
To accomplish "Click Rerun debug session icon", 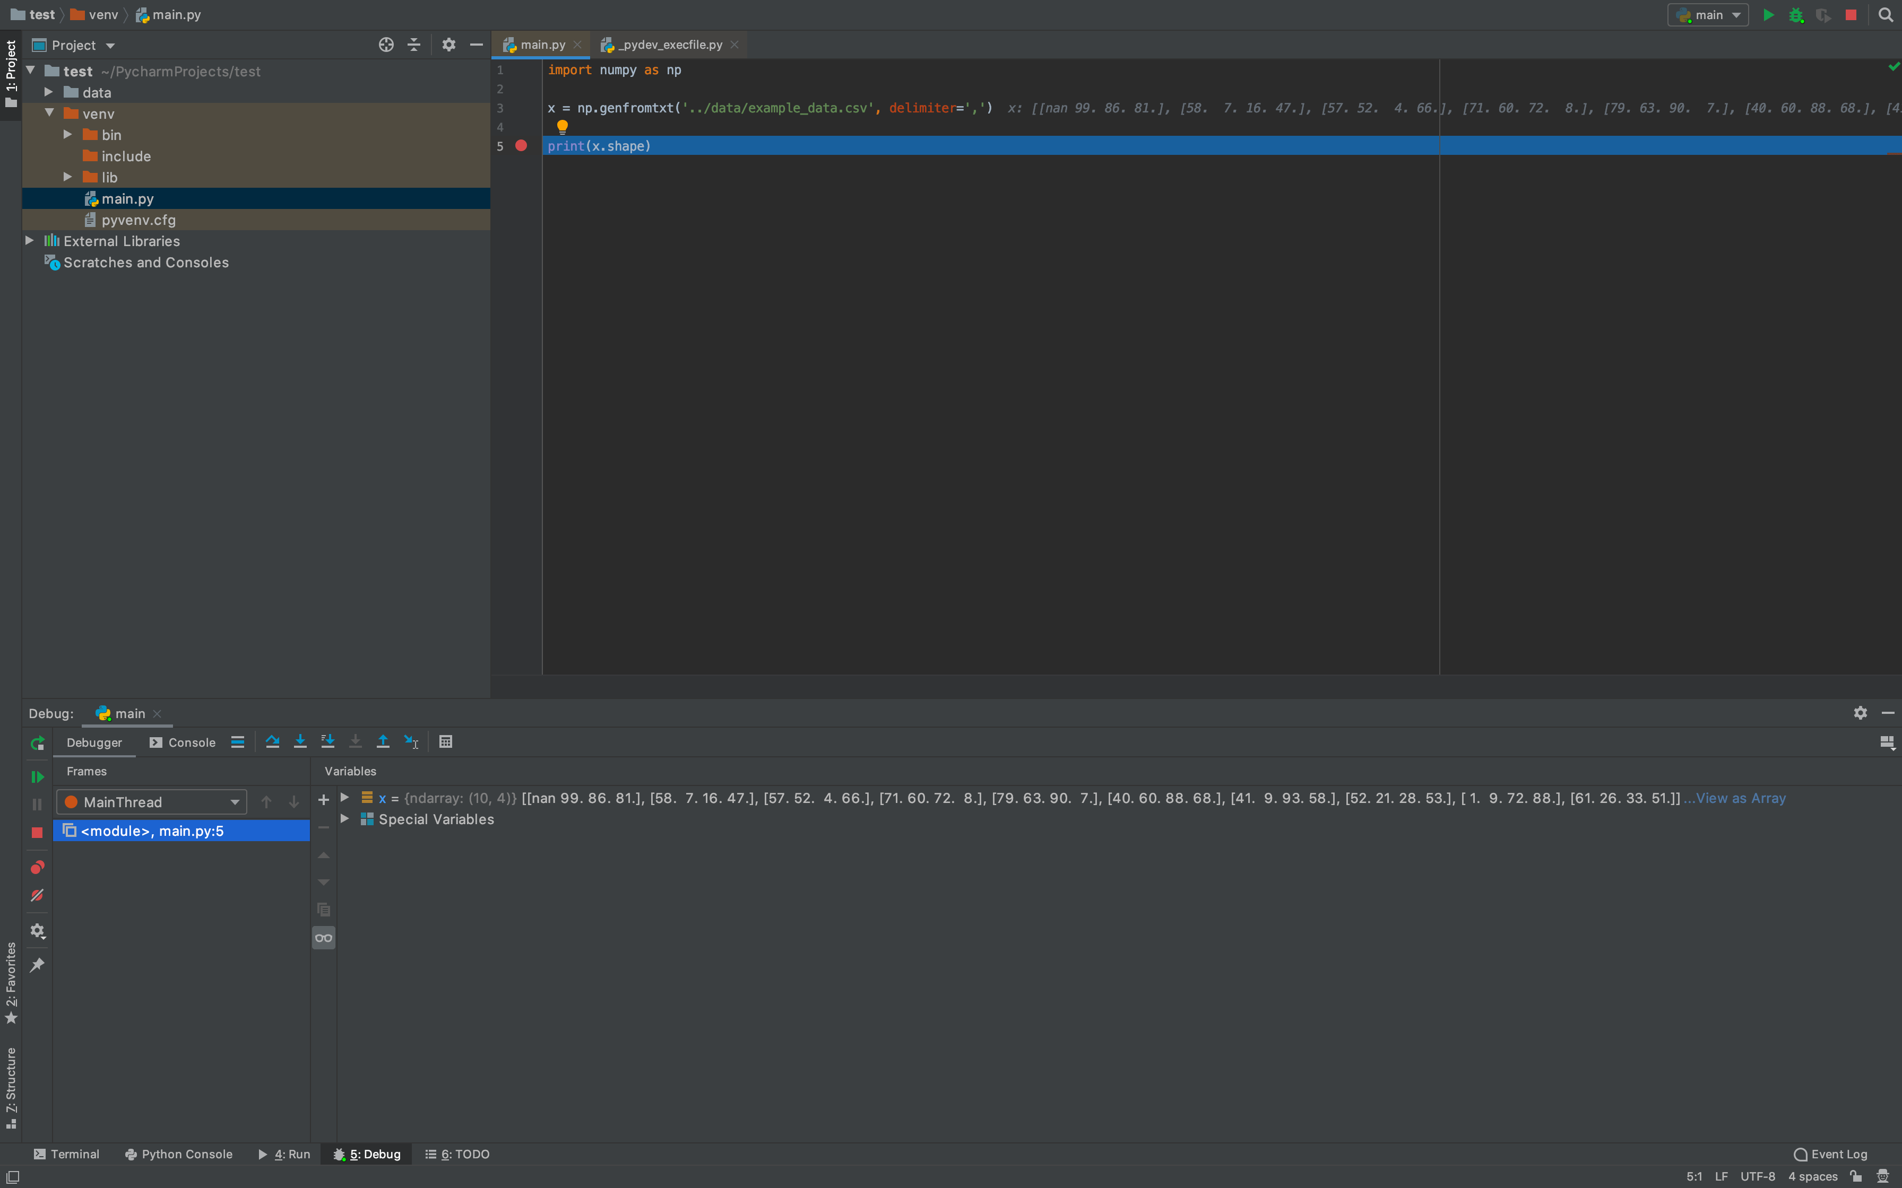I will 37,742.
